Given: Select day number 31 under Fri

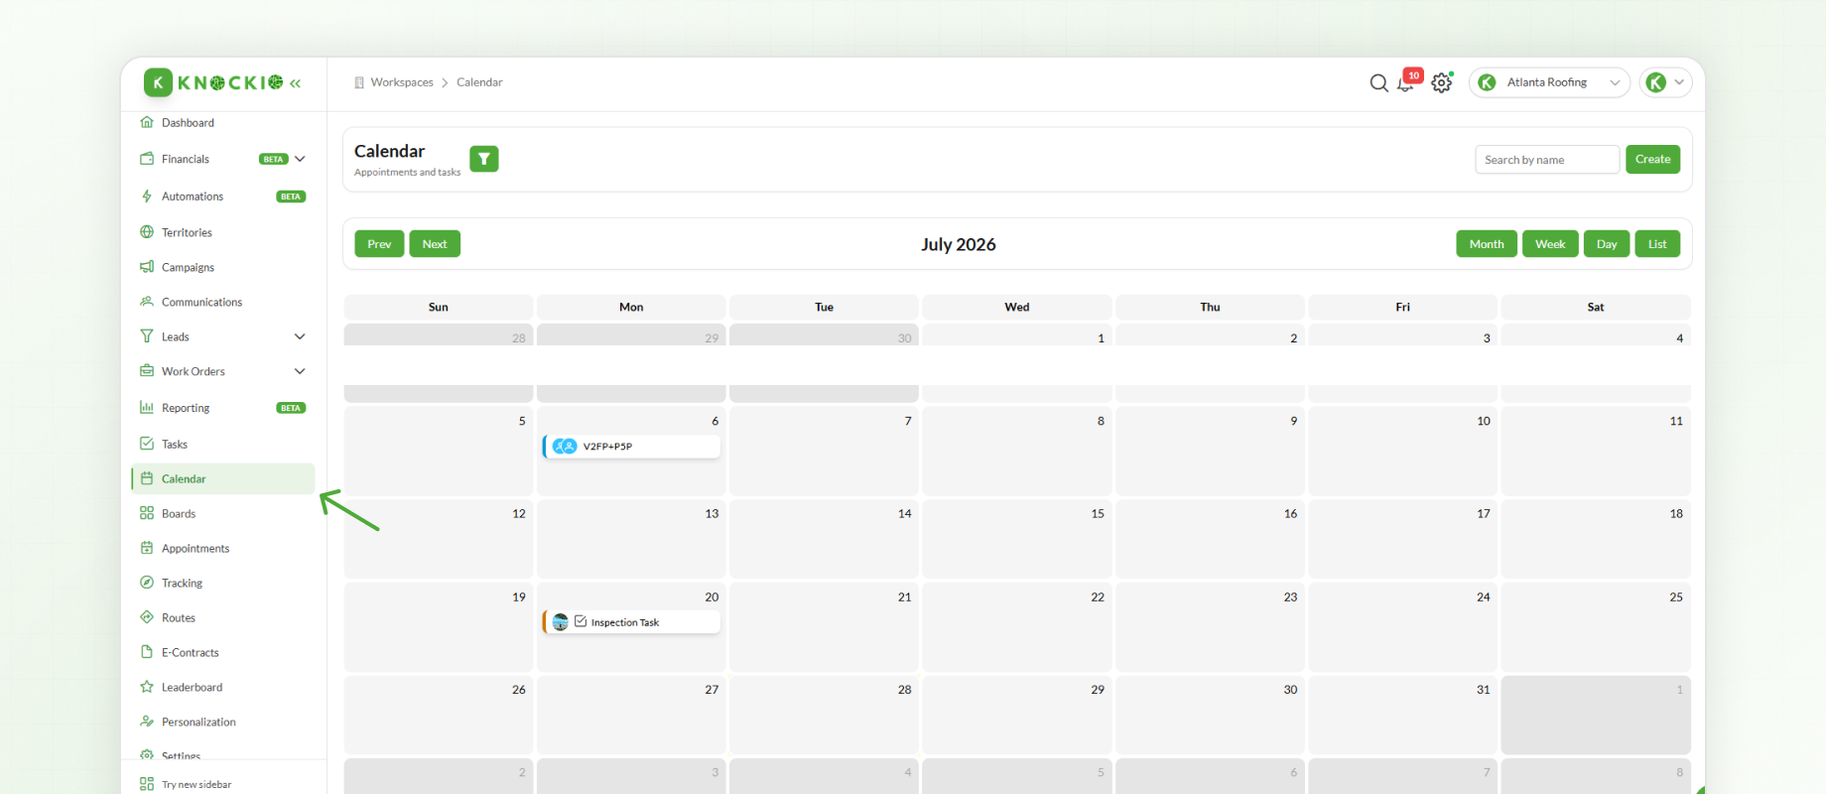Looking at the screenshot, I should [x=1484, y=689].
